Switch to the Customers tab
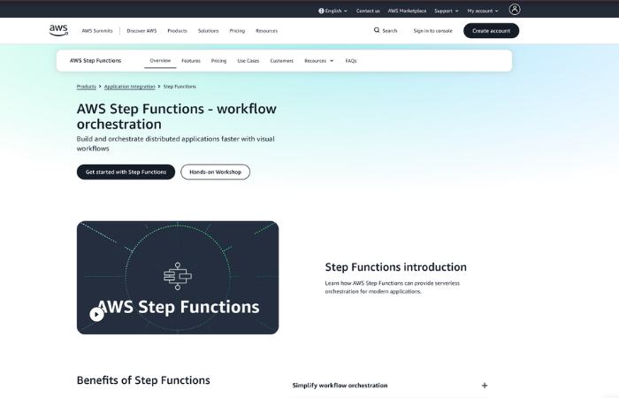 (282, 61)
